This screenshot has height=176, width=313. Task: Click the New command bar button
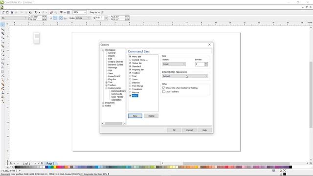coord(135,116)
